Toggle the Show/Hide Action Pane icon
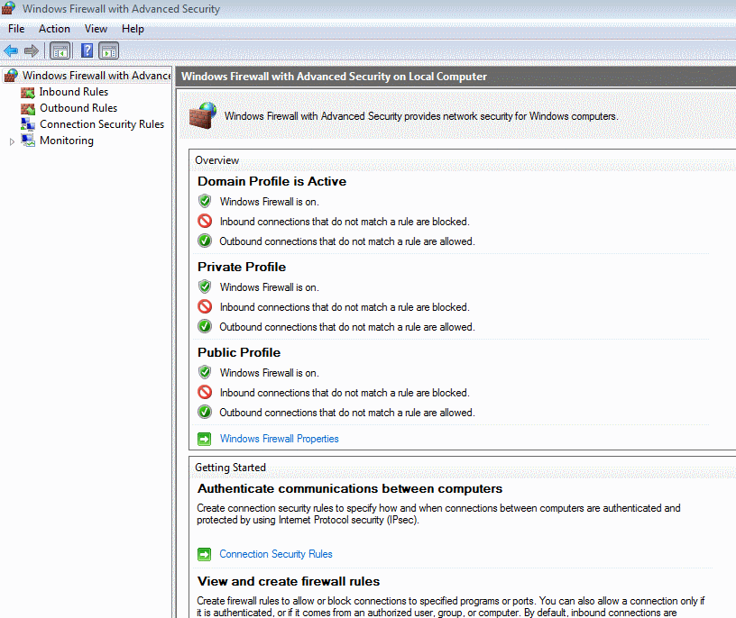Screen dimensions: 736x618 click(108, 50)
